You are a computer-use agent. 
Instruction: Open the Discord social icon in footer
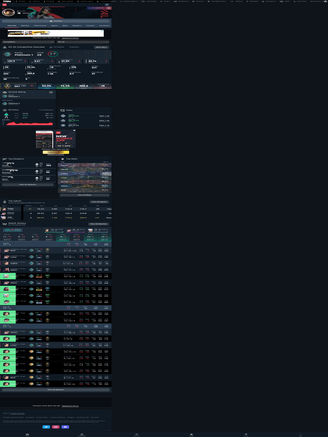65,427
